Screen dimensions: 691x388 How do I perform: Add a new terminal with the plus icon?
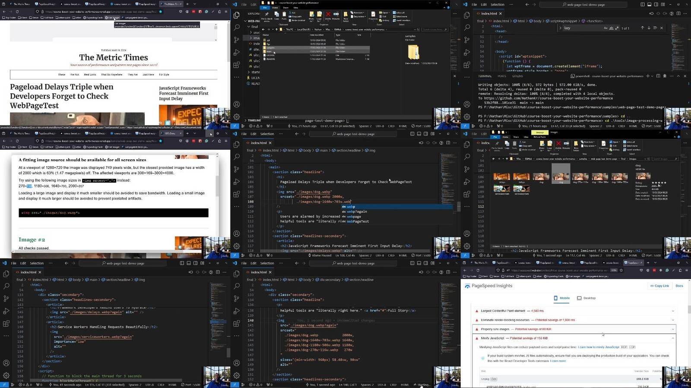click(647, 76)
